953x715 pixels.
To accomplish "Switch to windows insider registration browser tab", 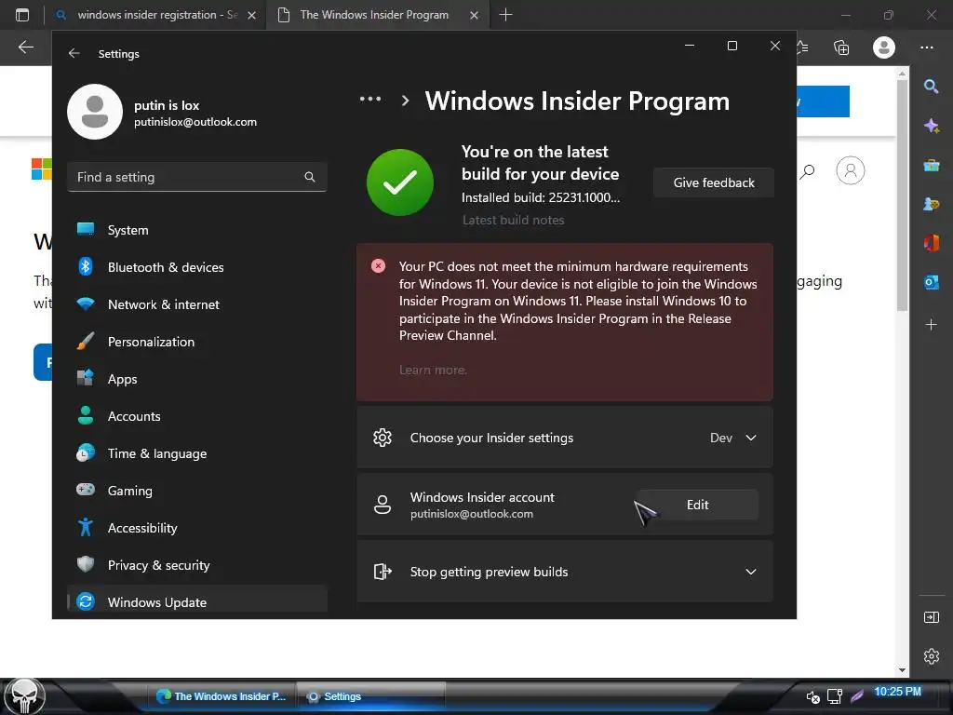I will click(x=155, y=15).
